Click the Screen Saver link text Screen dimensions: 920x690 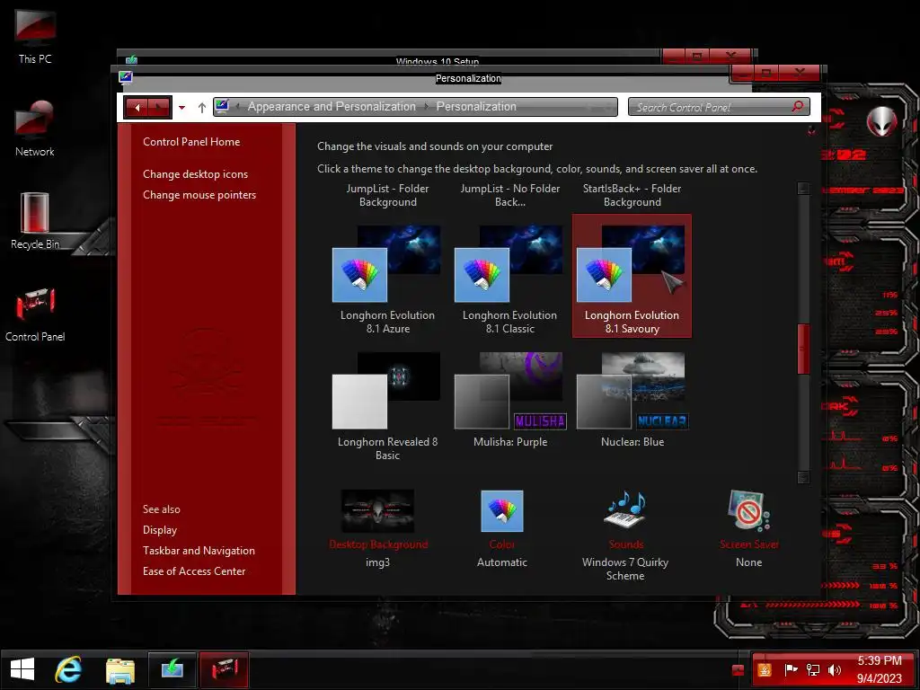click(x=748, y=544)
